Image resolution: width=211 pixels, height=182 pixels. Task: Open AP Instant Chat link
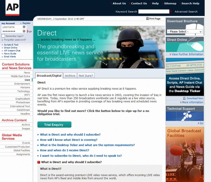click(12, 50)
